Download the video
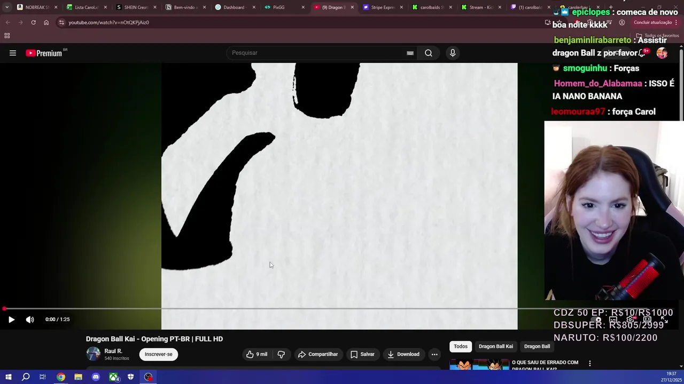This screenshot has height=384, width=684. coord(403,354)
